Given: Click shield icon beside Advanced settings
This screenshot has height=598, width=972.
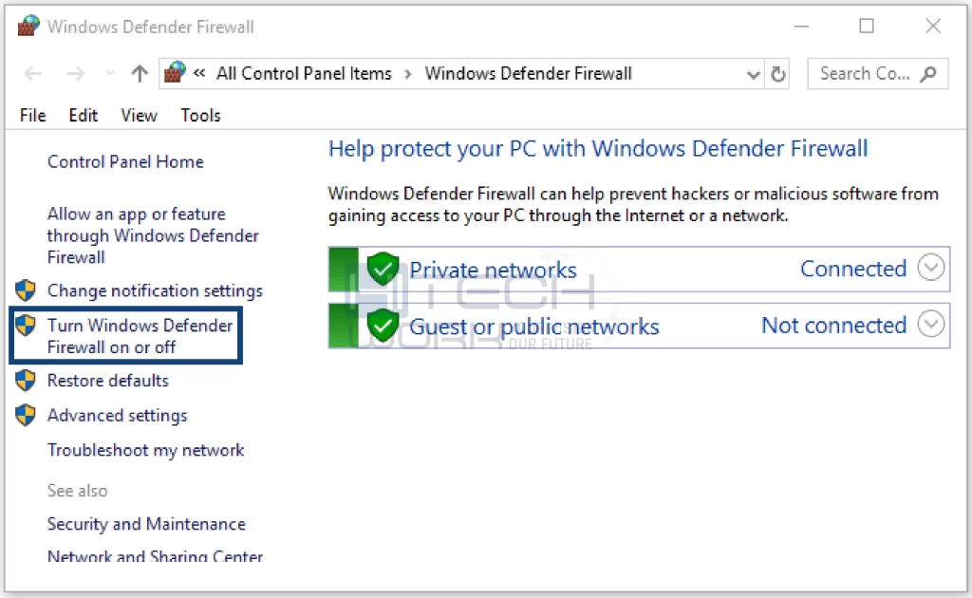Looking at the screenshot, I should (x=26, y=415).
